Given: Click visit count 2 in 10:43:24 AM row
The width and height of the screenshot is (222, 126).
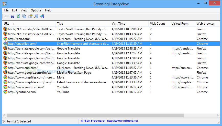Looking at the screenshot, I should pyautogui.click(x=151, y=34).
